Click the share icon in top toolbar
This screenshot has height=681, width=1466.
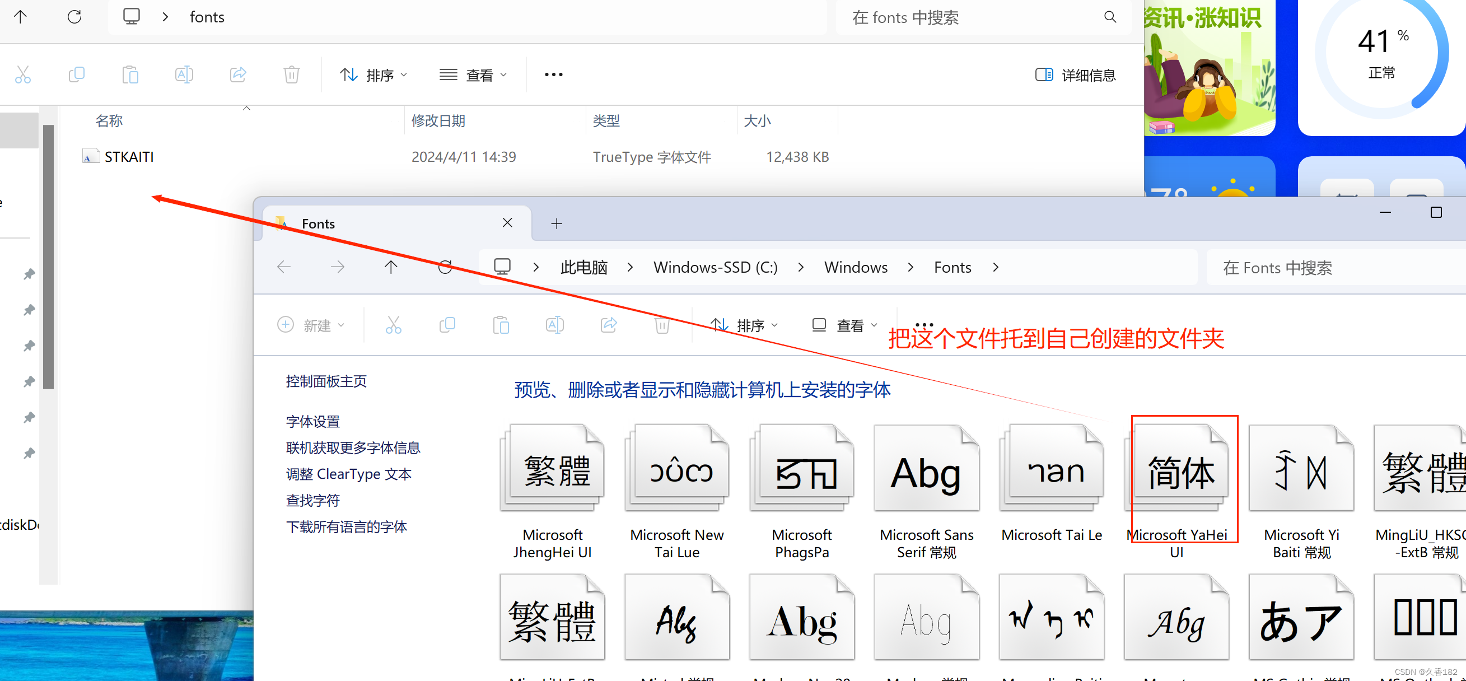(238, 74)
